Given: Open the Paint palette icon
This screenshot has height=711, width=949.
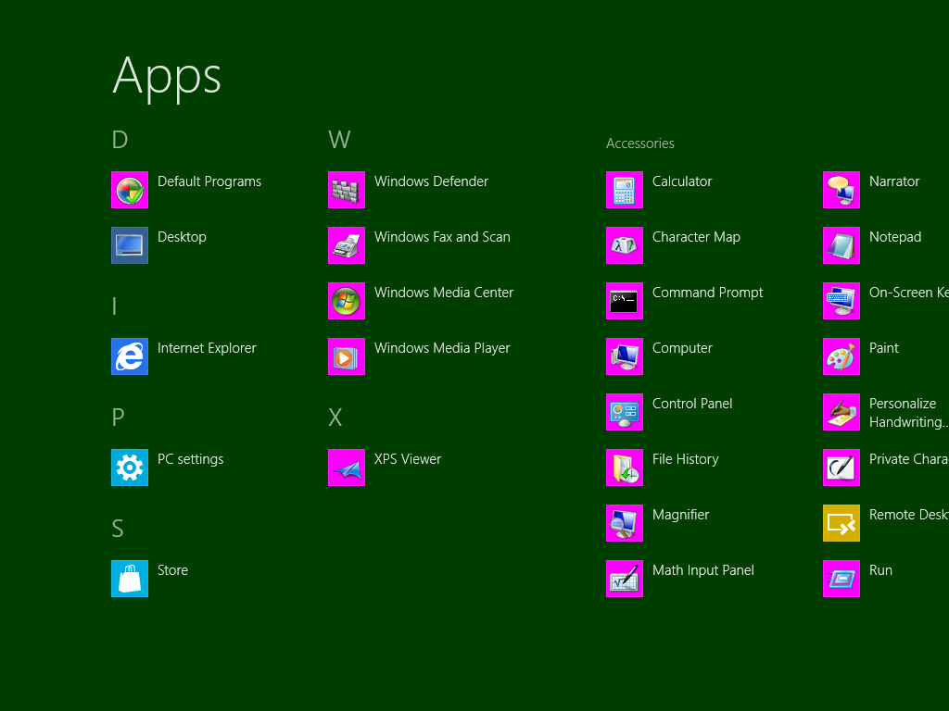Looking at the screenshot, I should pyautogui.click(x=841, y=356).
